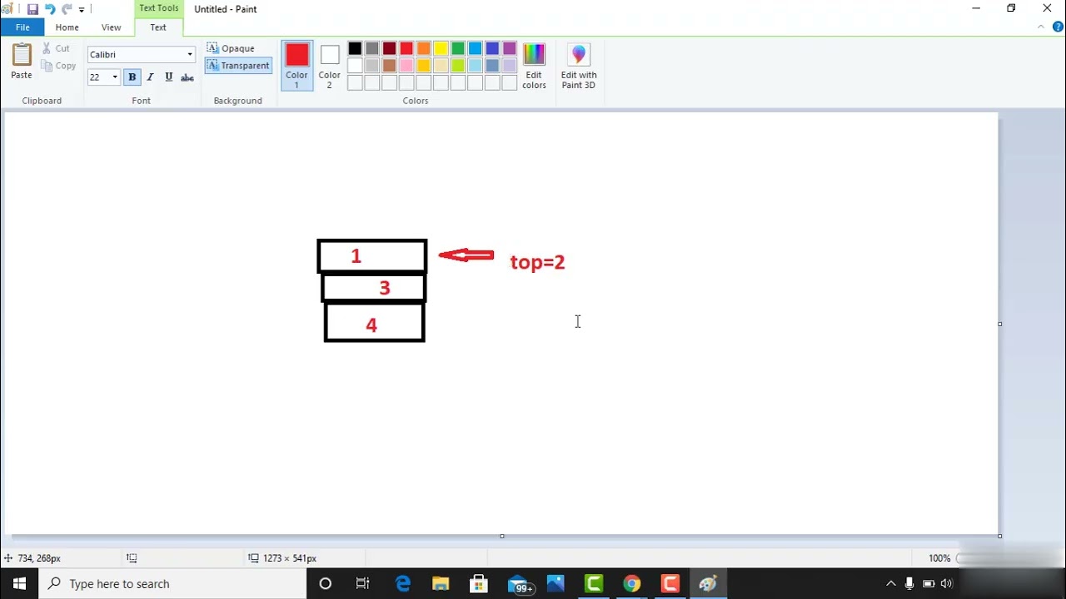Pick the dark gray palette color
Viewport: 1066px width, 599px height.
[372, 48]
